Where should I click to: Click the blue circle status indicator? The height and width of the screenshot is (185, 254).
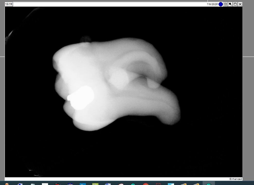221,4
